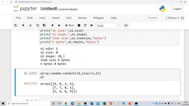Open the Mail app from the taskbar
This screenshot has width=189, height=106.
click(98, 103)
